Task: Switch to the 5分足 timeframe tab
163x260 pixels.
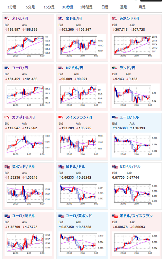Action: 30,7
